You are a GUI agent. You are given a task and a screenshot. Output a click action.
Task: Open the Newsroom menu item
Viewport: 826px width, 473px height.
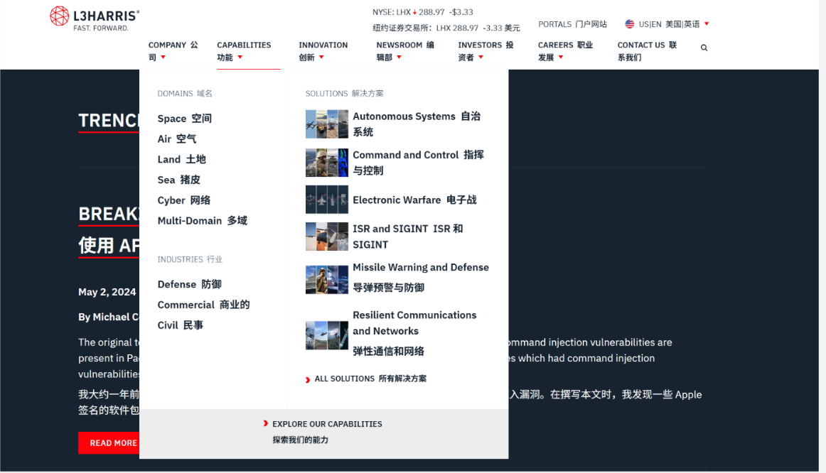[404, 51]
